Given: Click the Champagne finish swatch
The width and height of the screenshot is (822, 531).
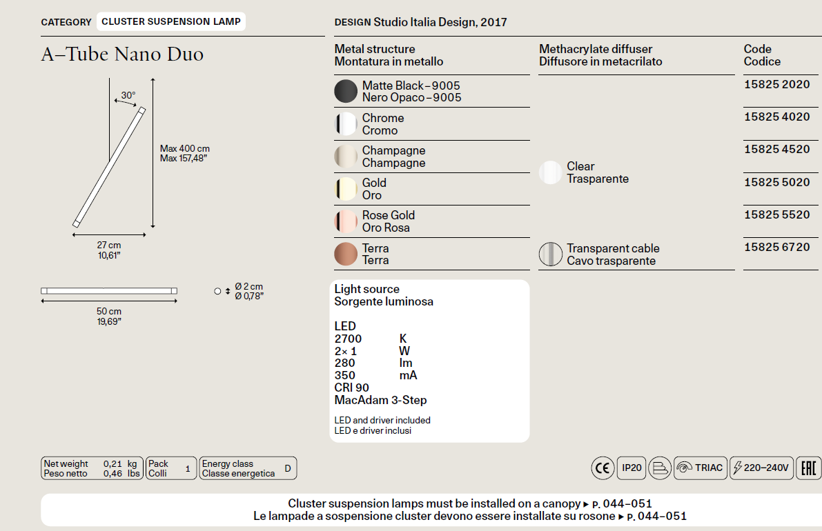Looking at the screenshot, I should (x=346, y=157).
